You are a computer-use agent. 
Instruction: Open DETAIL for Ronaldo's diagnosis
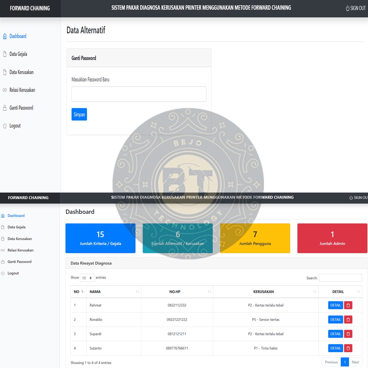[335, 319]
